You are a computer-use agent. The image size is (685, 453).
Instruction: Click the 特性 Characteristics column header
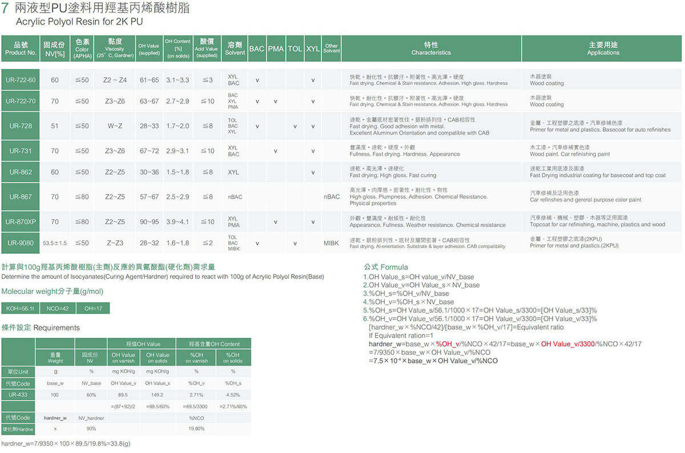coord(431,48)
